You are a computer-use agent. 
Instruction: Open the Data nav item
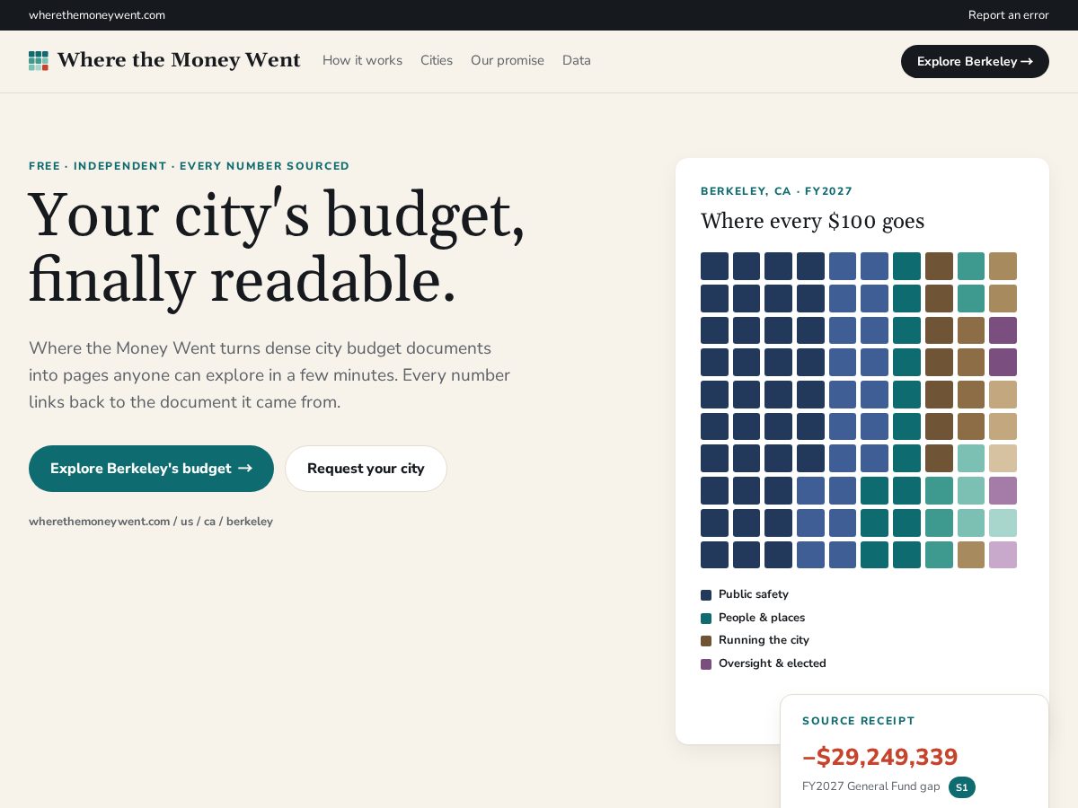(x=577, y=61)
